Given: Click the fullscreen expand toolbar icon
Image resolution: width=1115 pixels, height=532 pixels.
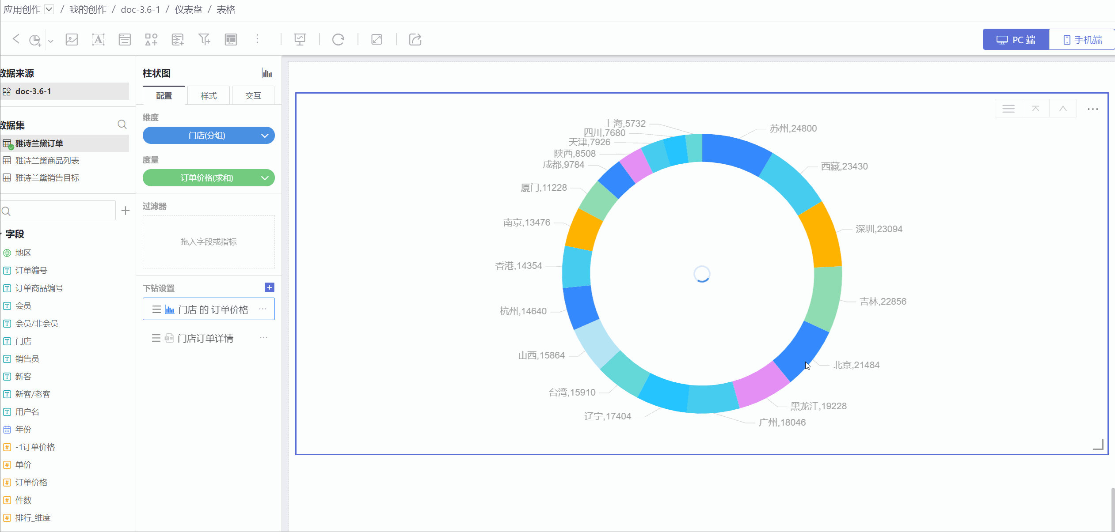Looking at the screenshot, I should pyautogui.click(x=377, y=39).
